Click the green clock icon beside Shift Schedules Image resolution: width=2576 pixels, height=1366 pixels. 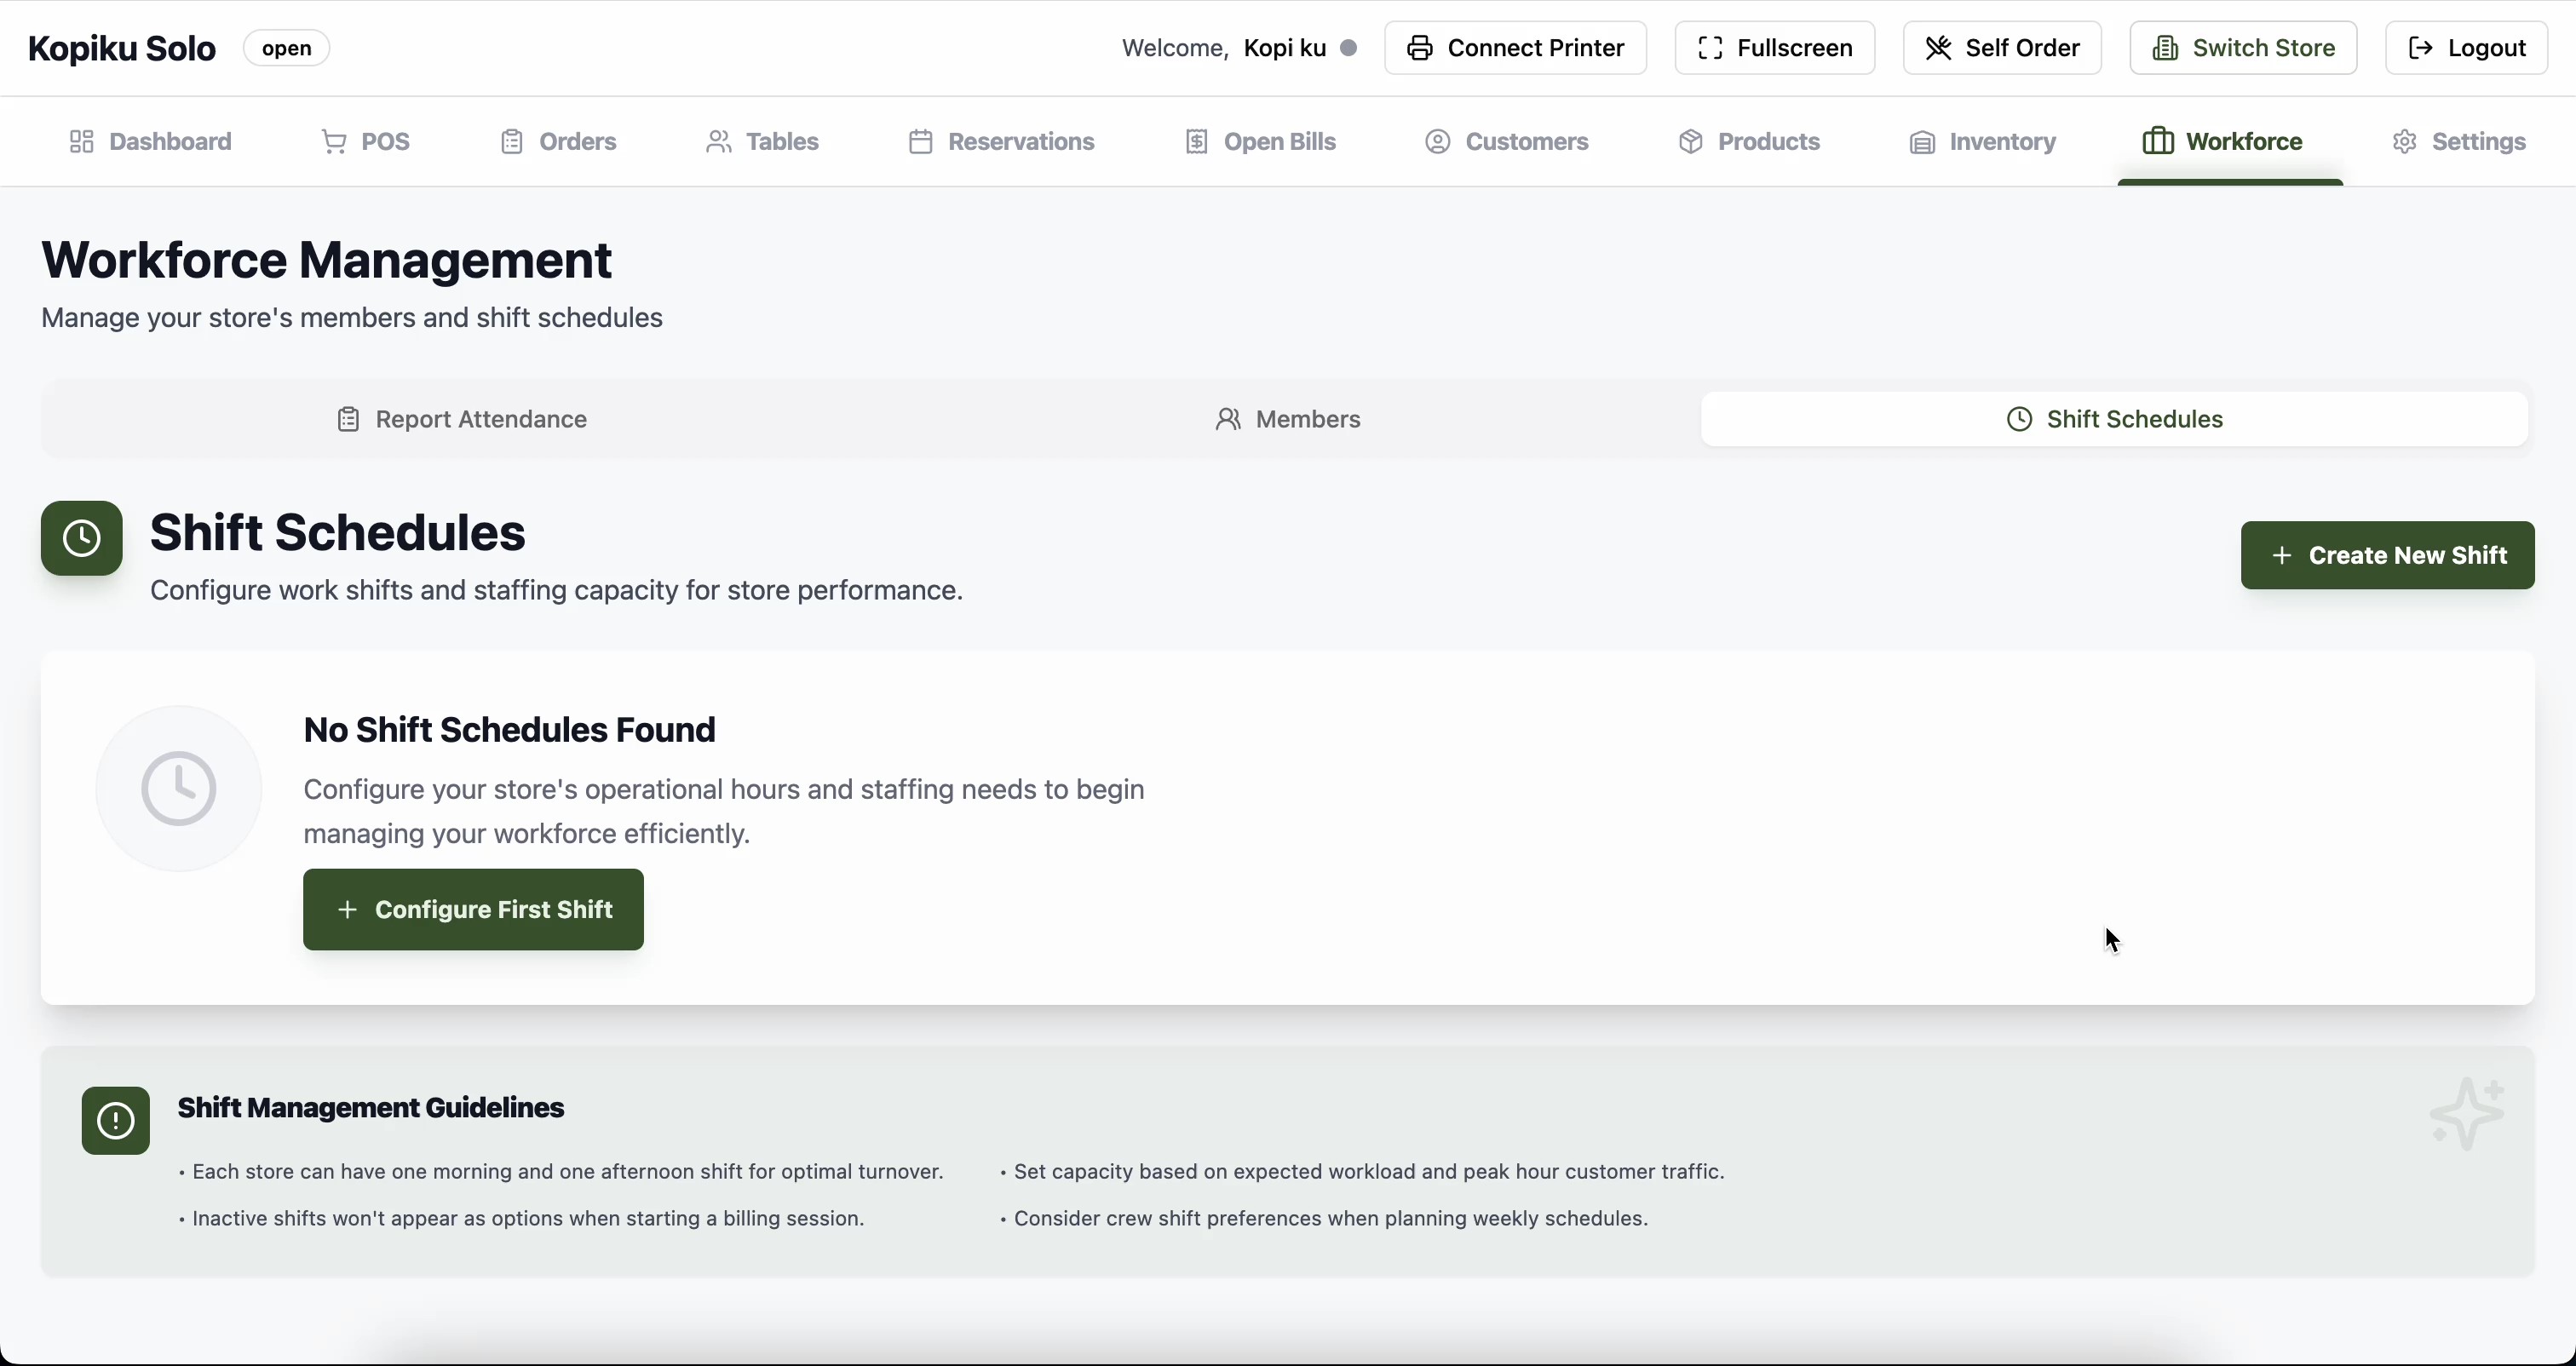coord(81,538)
